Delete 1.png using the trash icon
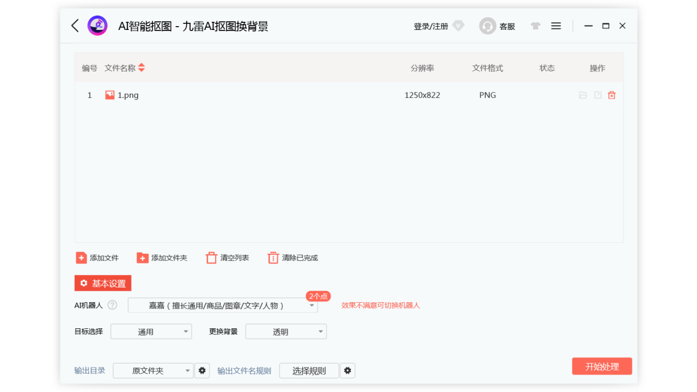697x392 pixels. (x=612, y=95)
